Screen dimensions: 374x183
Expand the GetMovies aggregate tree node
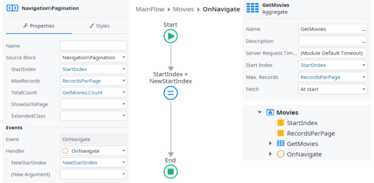coord(270,144)
